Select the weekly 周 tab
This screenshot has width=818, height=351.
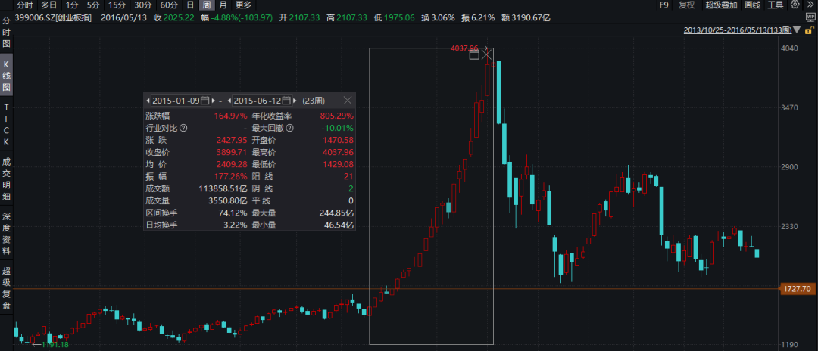click(207, 5)
